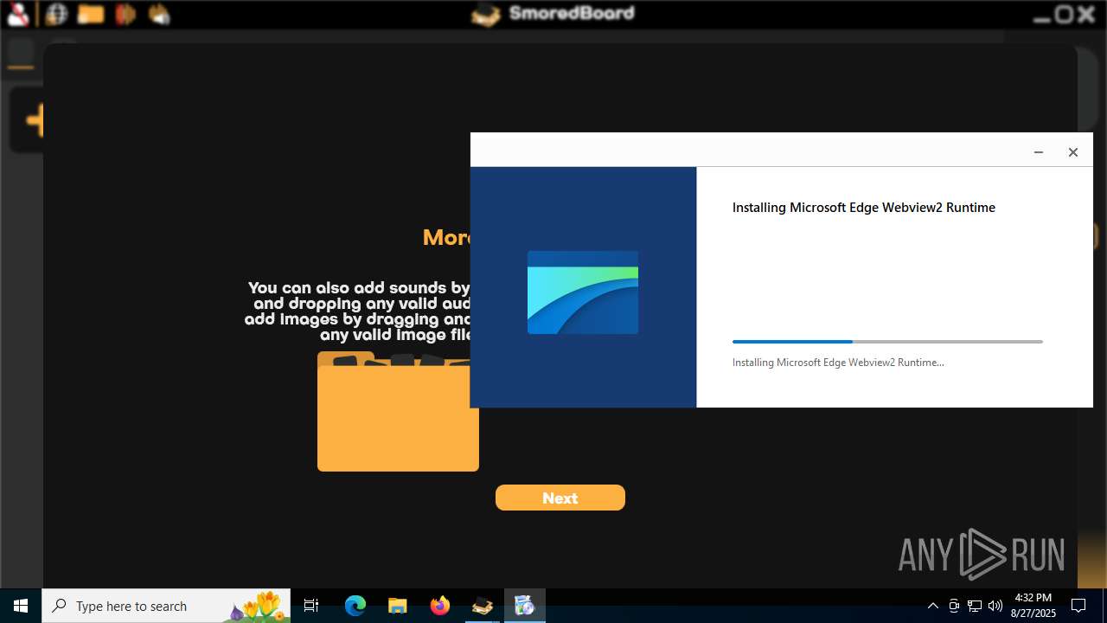Select the first tab under SmoredBoard toolbar
This screenshot has width=1107, height=623.
tap(21, 54)
